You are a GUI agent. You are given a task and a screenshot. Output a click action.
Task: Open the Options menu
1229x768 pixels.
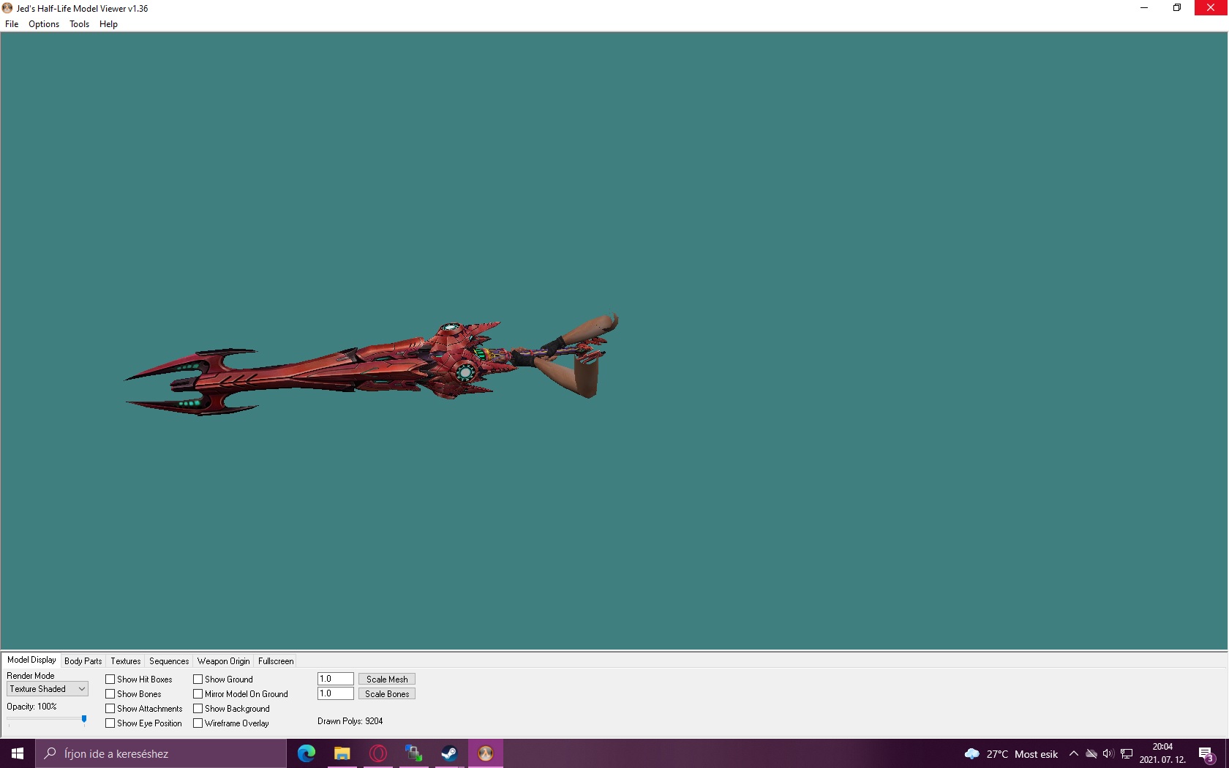44,24
